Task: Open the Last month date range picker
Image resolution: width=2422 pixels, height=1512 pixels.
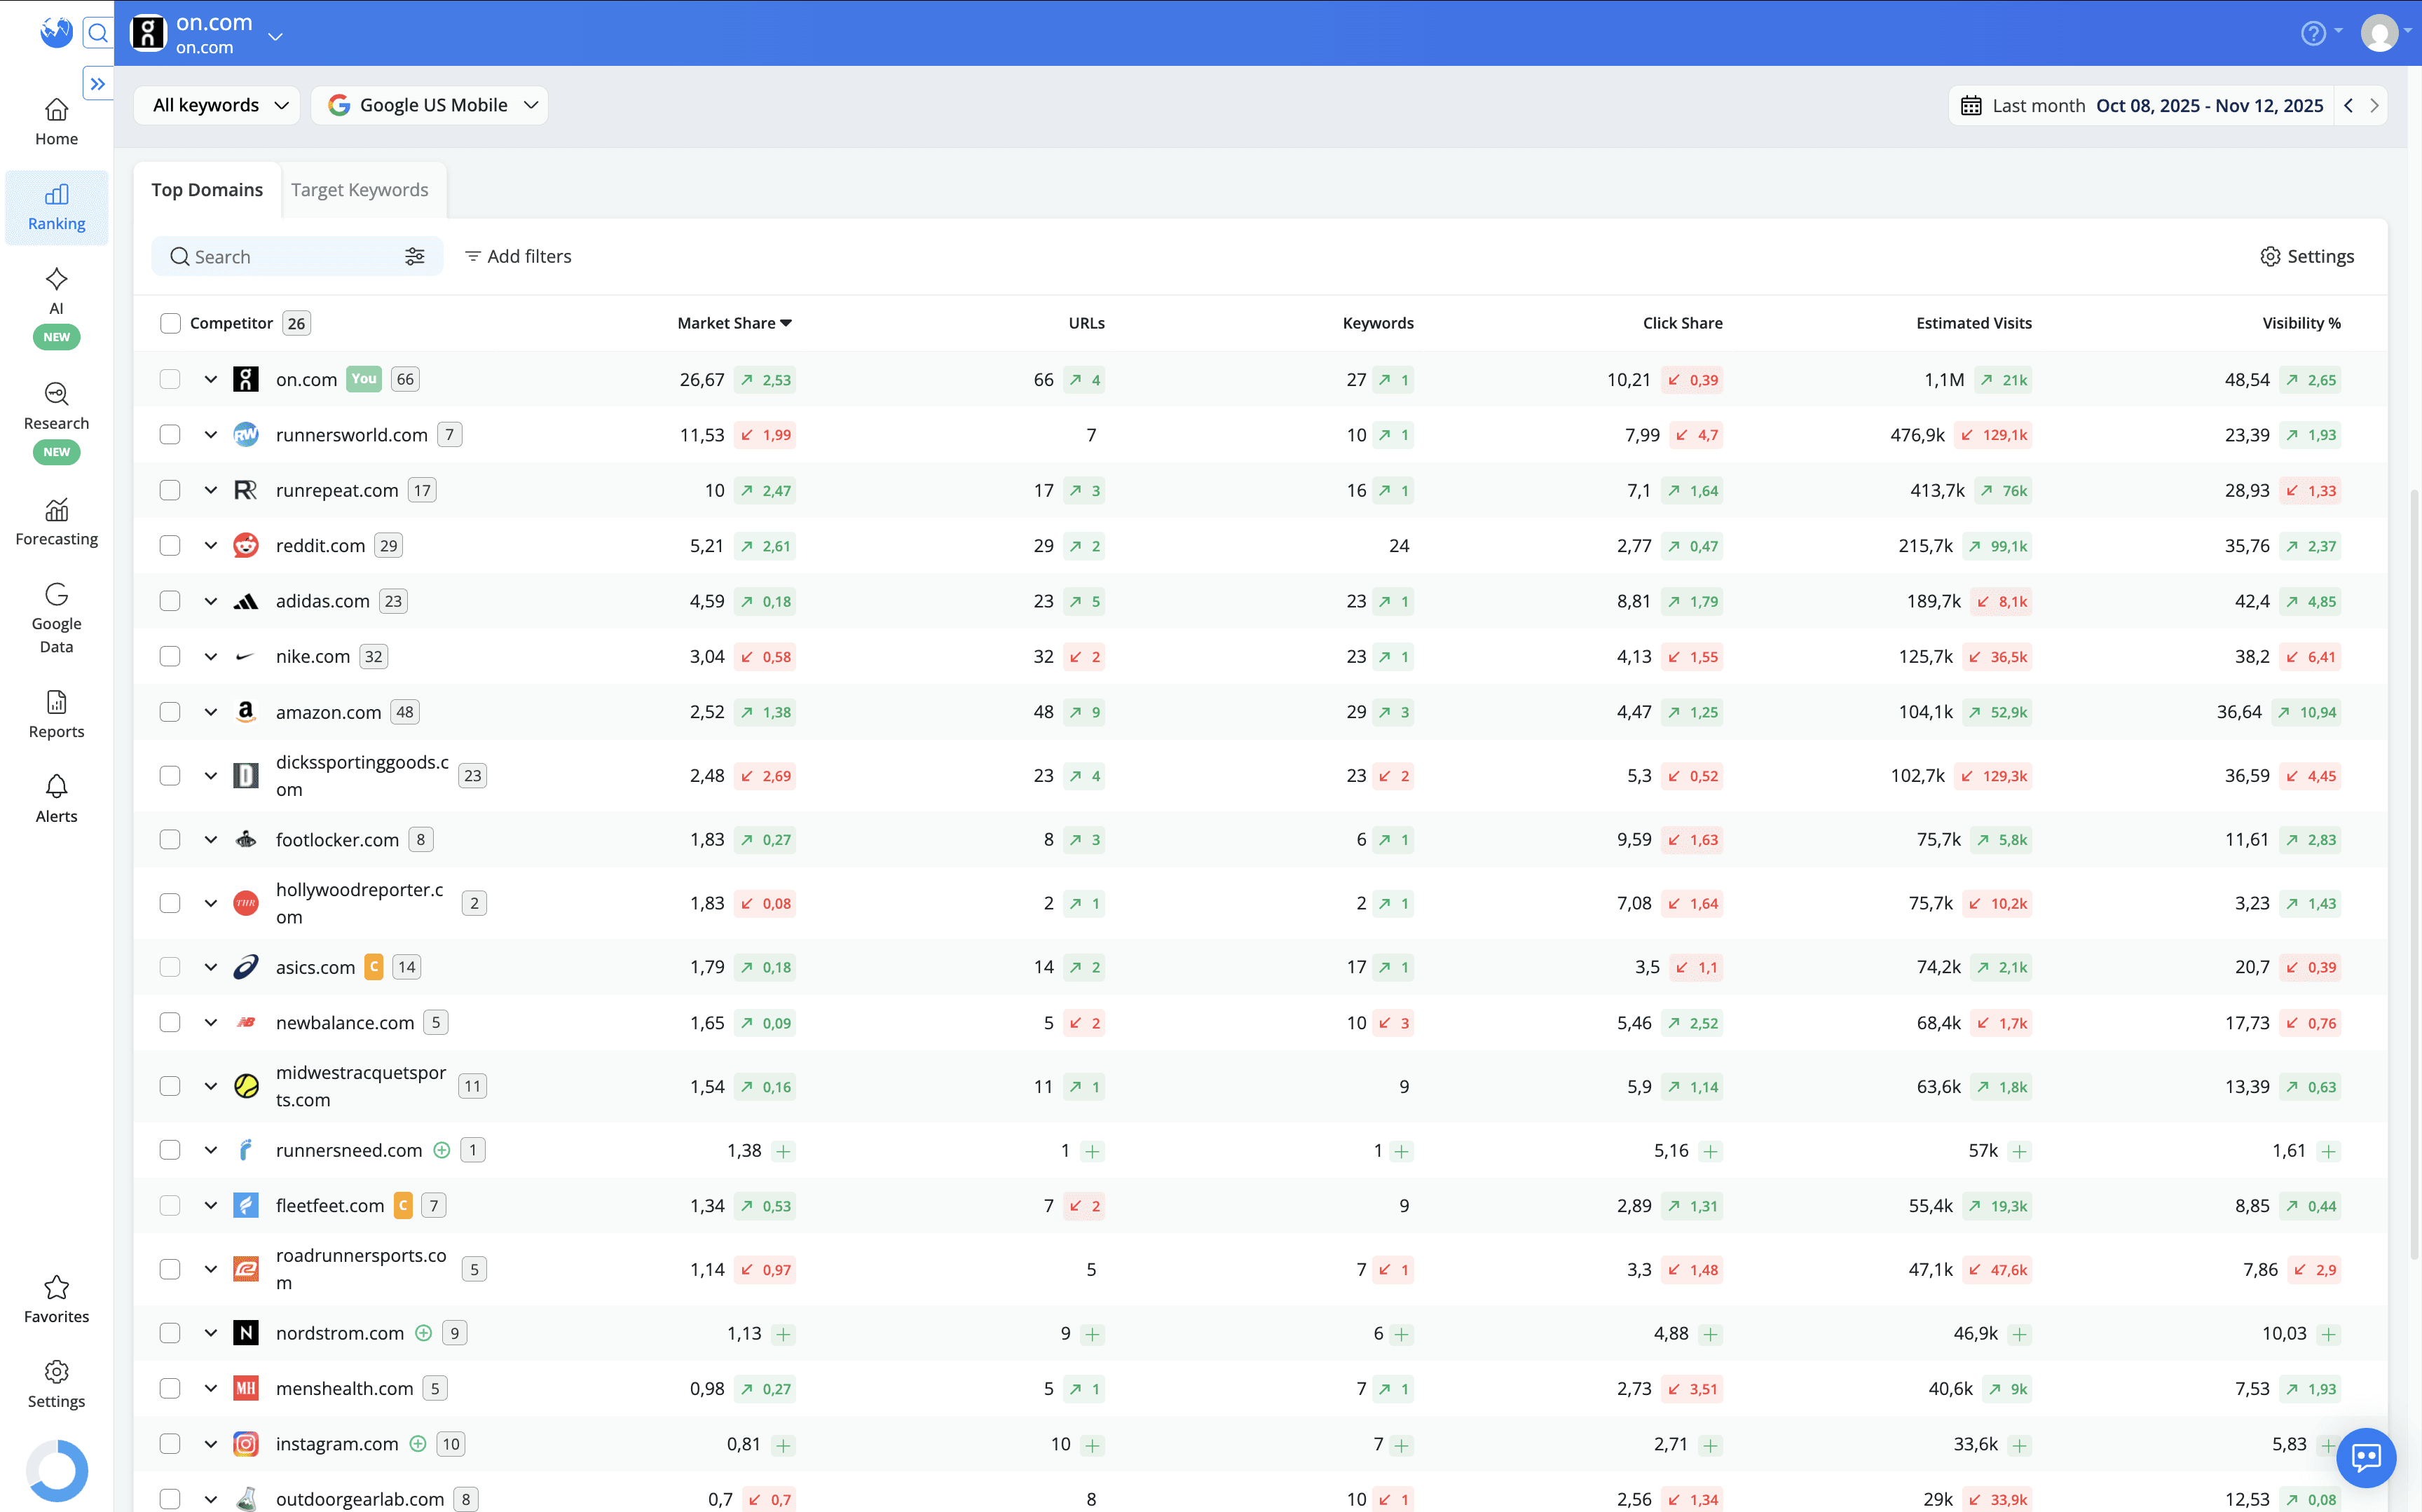Action: [x=2142, y=106]
